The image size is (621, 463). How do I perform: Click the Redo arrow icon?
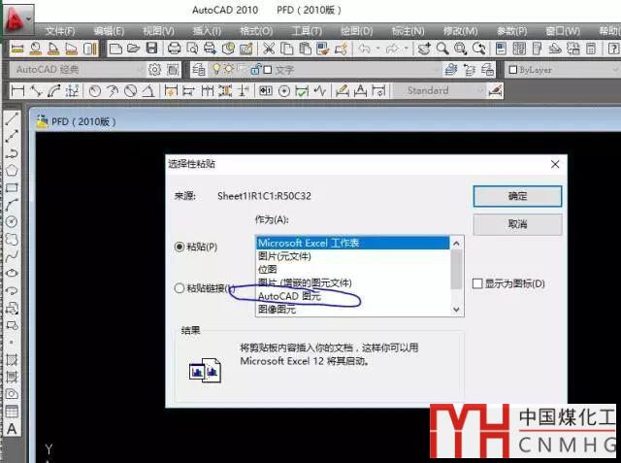[x=392, y=49]
